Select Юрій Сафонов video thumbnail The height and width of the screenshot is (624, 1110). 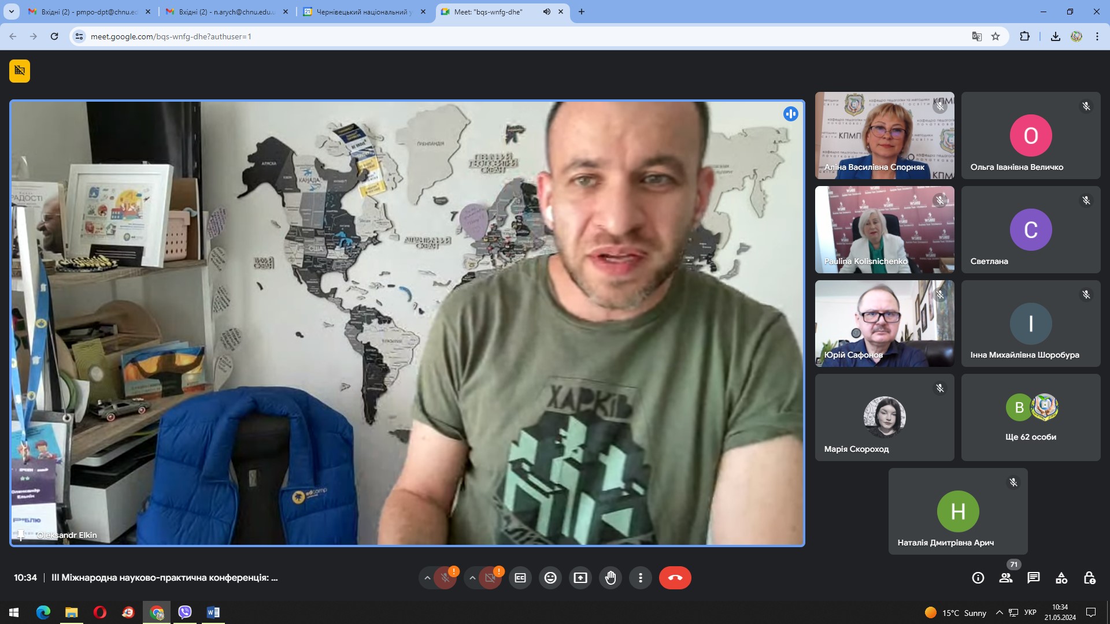(x=885, y=324)
